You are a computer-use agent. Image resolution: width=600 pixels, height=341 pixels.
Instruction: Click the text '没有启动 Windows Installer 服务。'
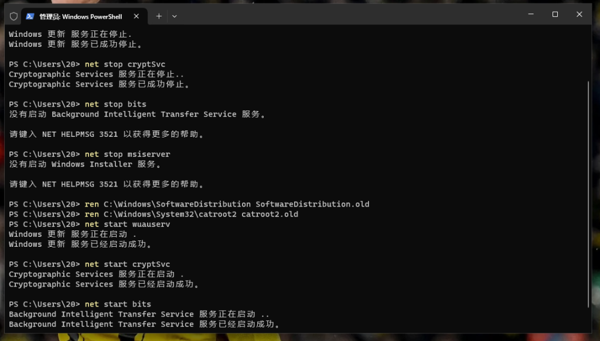(x=86, y=164)
